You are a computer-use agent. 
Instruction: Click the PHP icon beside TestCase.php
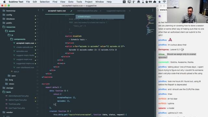click(6, 104)
